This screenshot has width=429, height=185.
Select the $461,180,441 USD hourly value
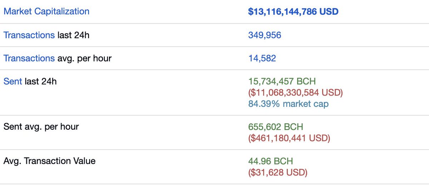coord(289,138)
